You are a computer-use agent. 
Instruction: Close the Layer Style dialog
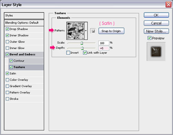tap(169, 5)
